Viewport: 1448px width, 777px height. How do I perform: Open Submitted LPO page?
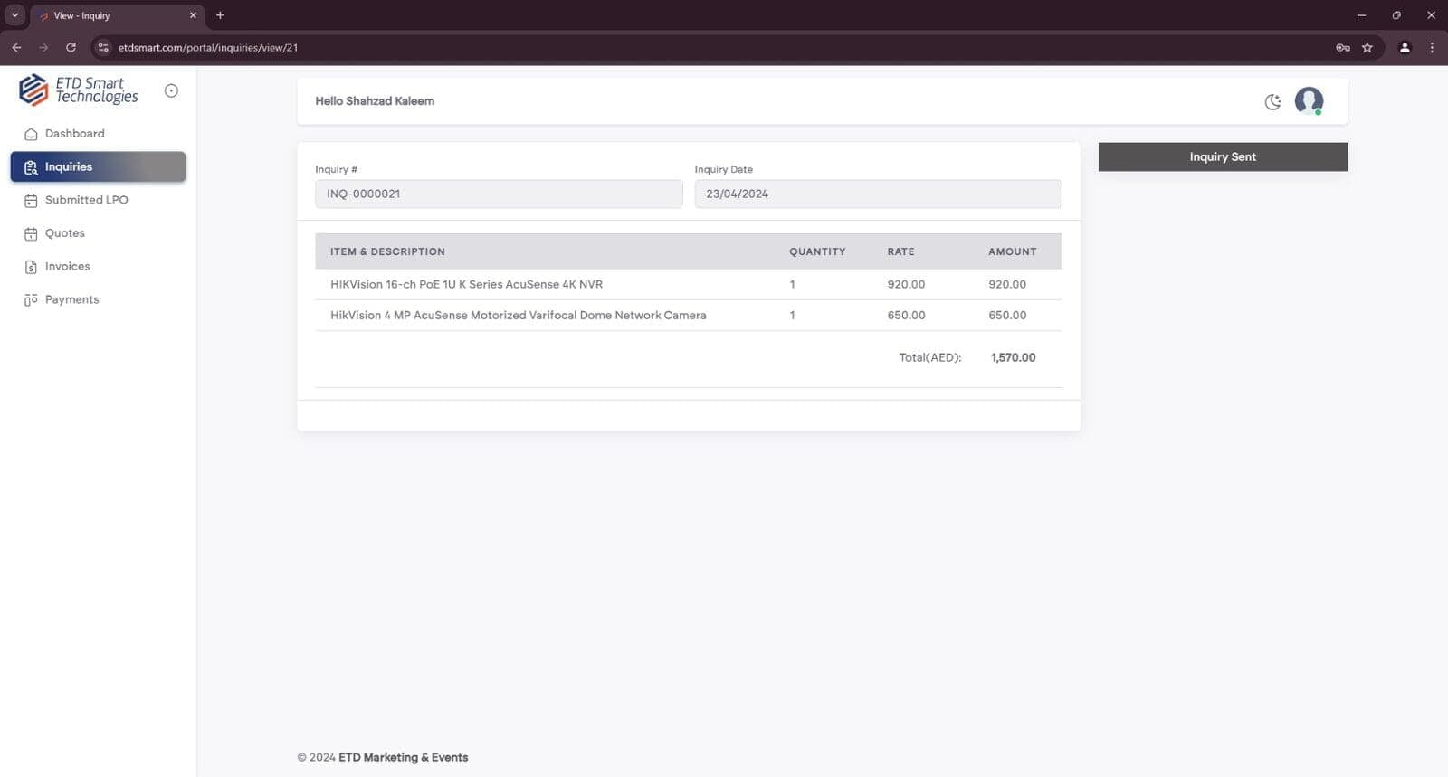[x=98, y=200]
